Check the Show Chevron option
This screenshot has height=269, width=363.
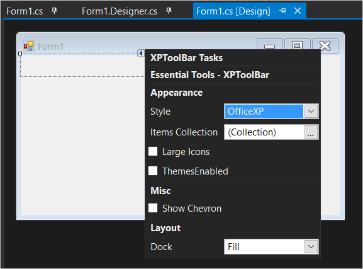[153, 208]
